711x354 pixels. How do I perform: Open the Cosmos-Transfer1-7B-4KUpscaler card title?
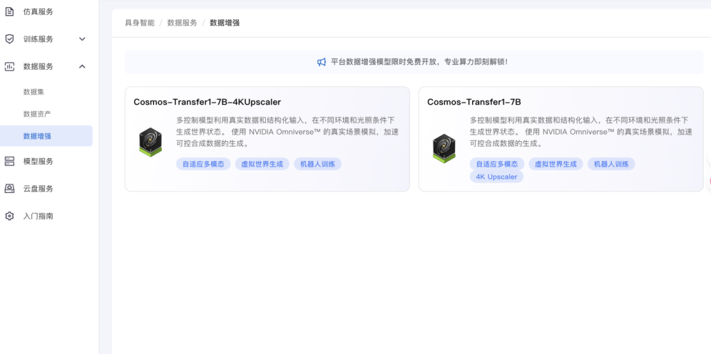pos(207,102)
